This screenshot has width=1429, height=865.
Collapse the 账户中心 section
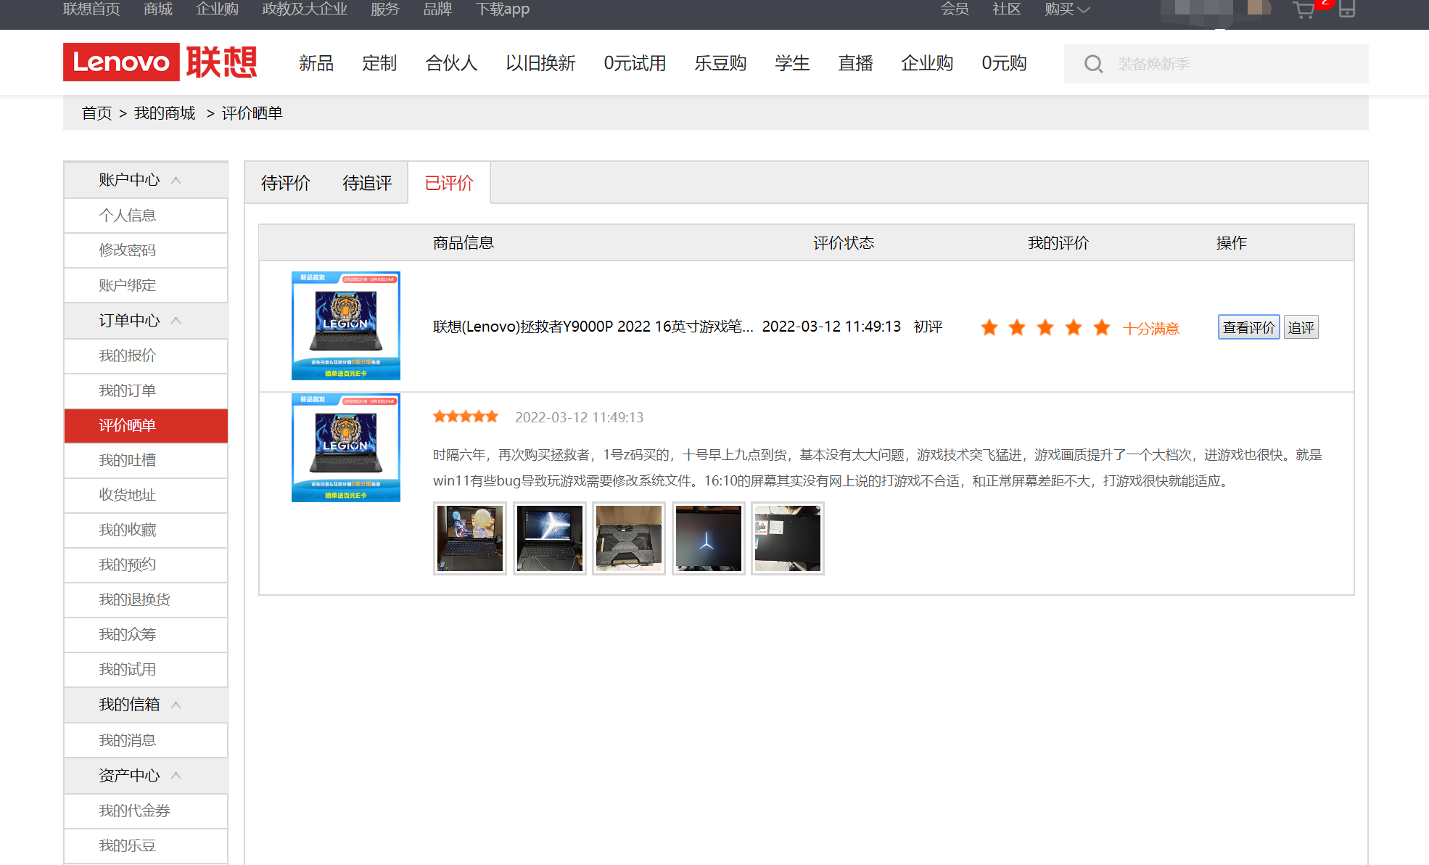click(x=176, y=180)
